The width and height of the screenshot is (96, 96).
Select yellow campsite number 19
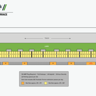22,54
